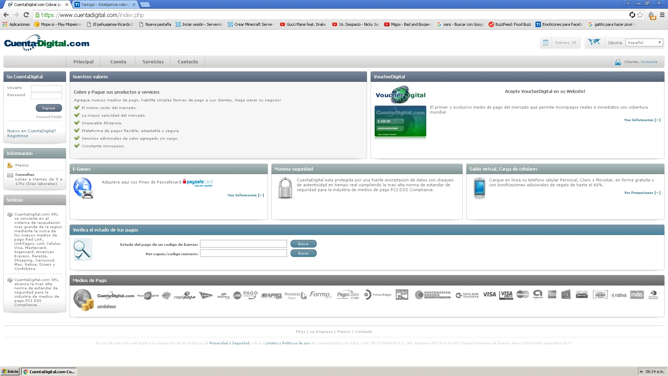Click the mobile phone icon in Saldo virtual
The image size is (668, 376).
click(479, 188)
